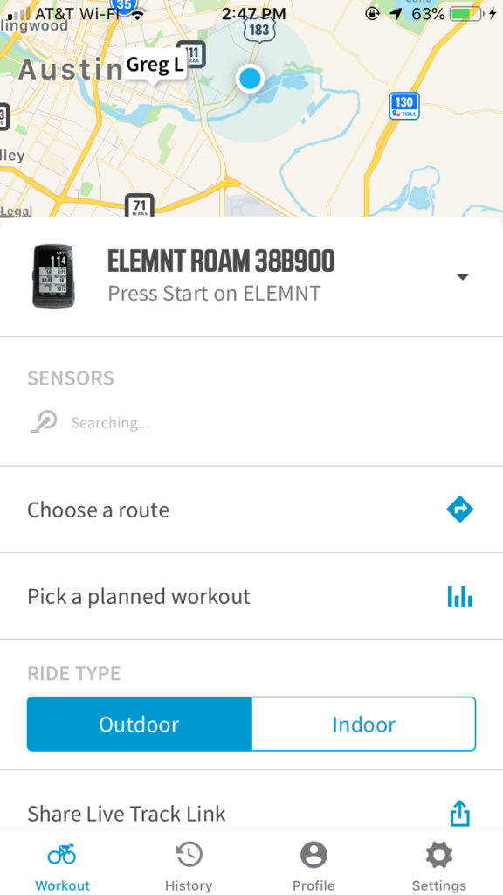Switch ride type to Indoor
The height and width of the screenshot is (895, 503).
tap(364, 724)
